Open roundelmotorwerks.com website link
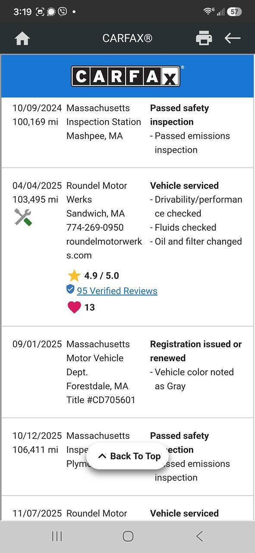 click(104, 248)
